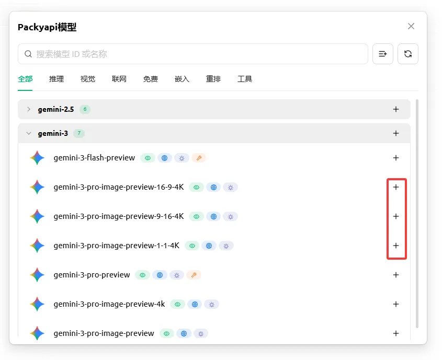Click Gemini logo of gemini-3-pro-image-preview-1-1-4K
The width and height of the screenshot is (442, 360).
click(37, 246)
